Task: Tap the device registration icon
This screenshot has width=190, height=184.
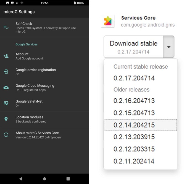Action: 6,72
